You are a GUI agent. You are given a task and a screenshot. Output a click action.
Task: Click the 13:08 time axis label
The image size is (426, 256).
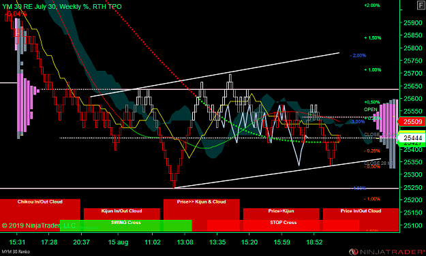[185, 242]
